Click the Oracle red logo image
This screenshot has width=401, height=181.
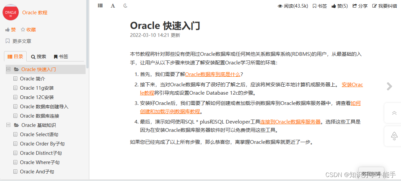(11, 13)
